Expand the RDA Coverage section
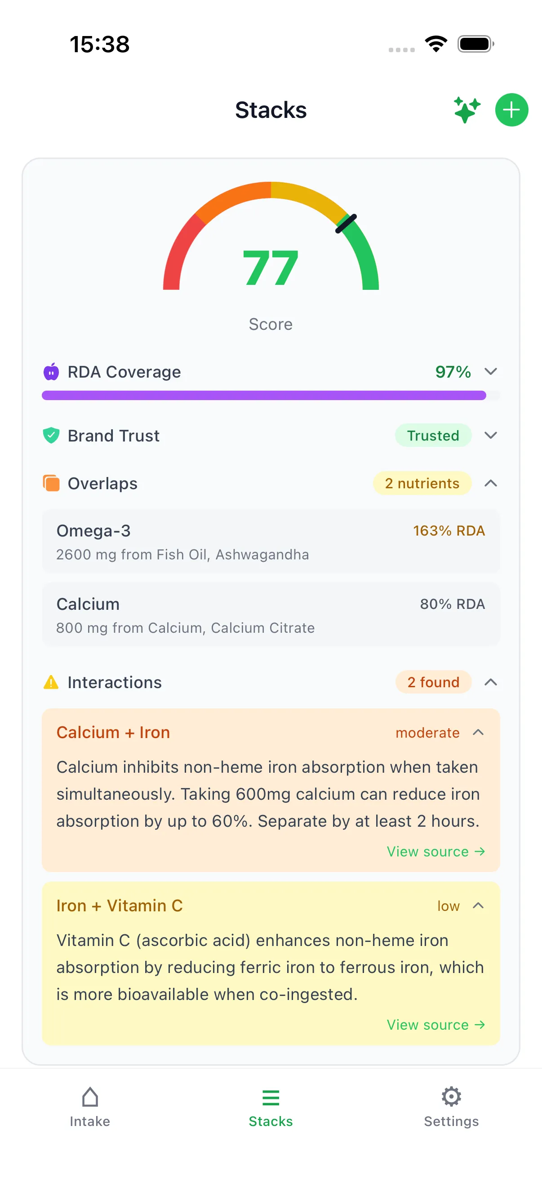Screen dimensions: 542x1180 point(490,371)
